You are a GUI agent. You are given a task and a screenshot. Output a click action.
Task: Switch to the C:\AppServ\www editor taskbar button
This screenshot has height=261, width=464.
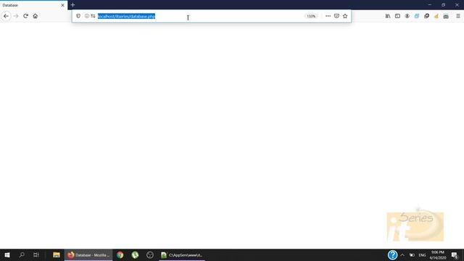(x=182, y=254)
